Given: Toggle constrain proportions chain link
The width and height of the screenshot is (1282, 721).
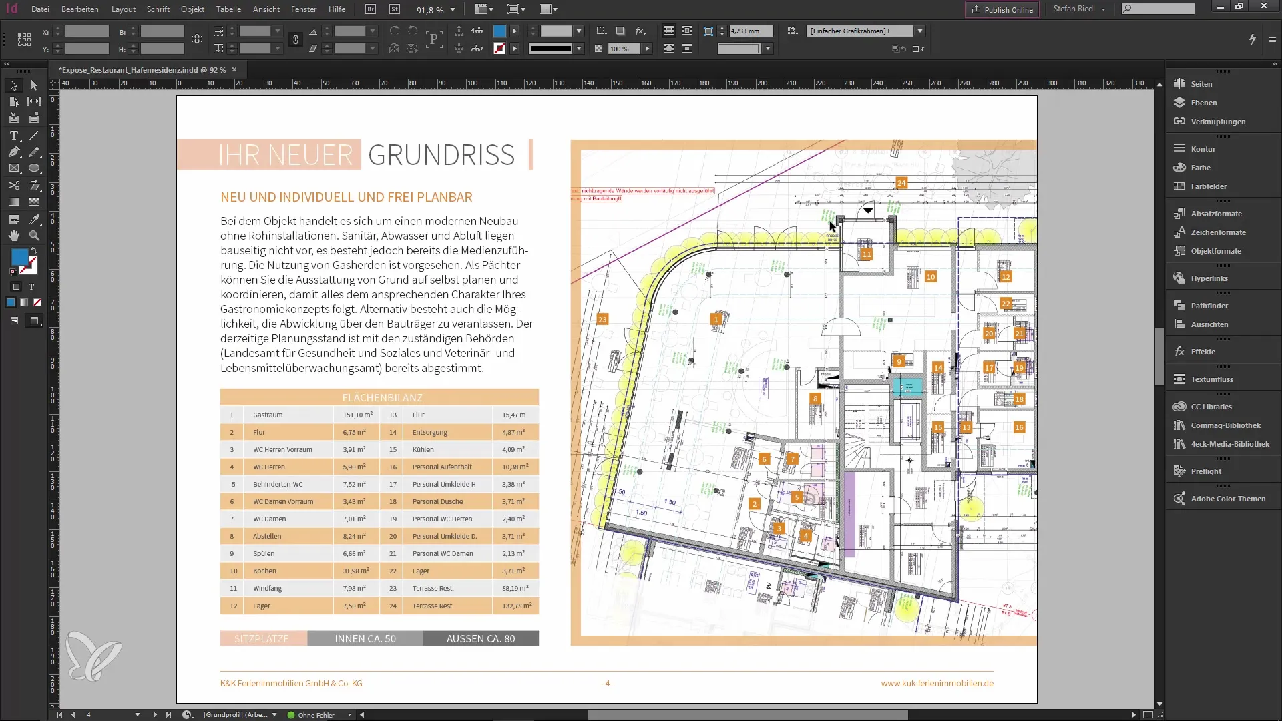Looking at the screenshot, I should (296, 40).
